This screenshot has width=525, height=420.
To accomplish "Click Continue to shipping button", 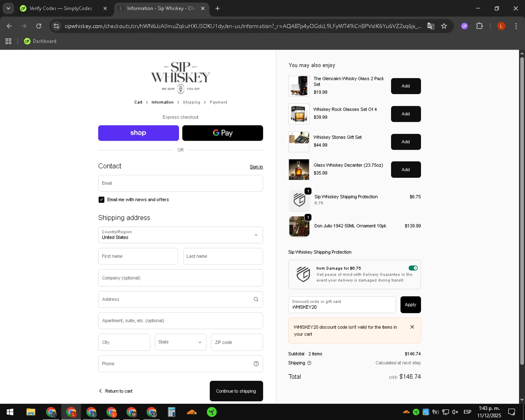I will tap(236, 391).
